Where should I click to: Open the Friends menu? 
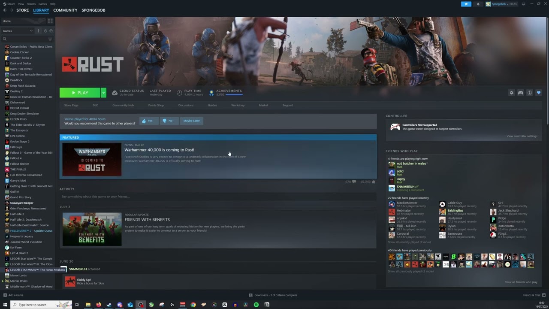click(x=31, y=4)
